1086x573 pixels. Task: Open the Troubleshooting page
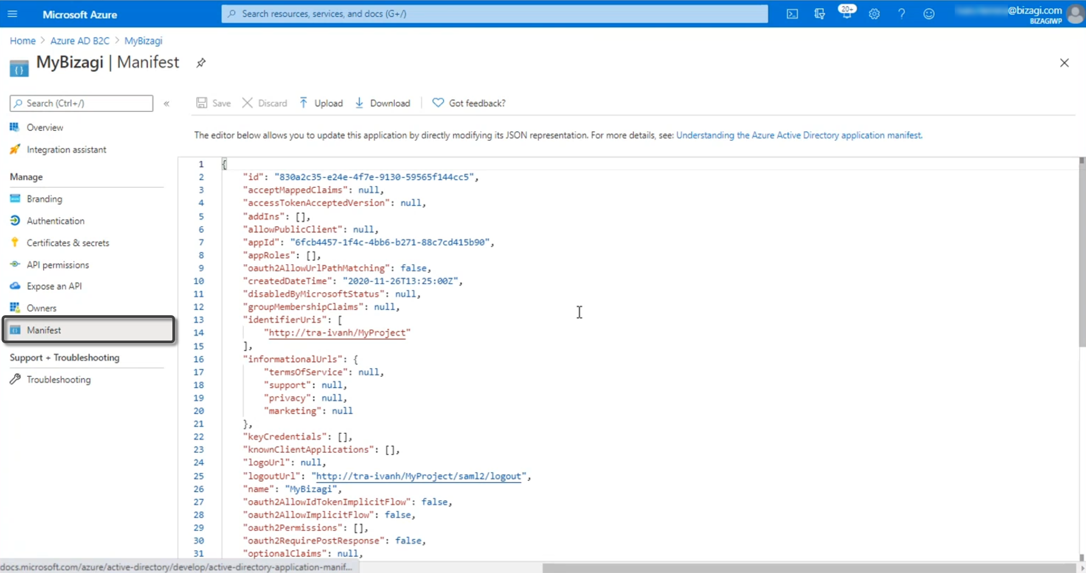click(x=59, y=380)
